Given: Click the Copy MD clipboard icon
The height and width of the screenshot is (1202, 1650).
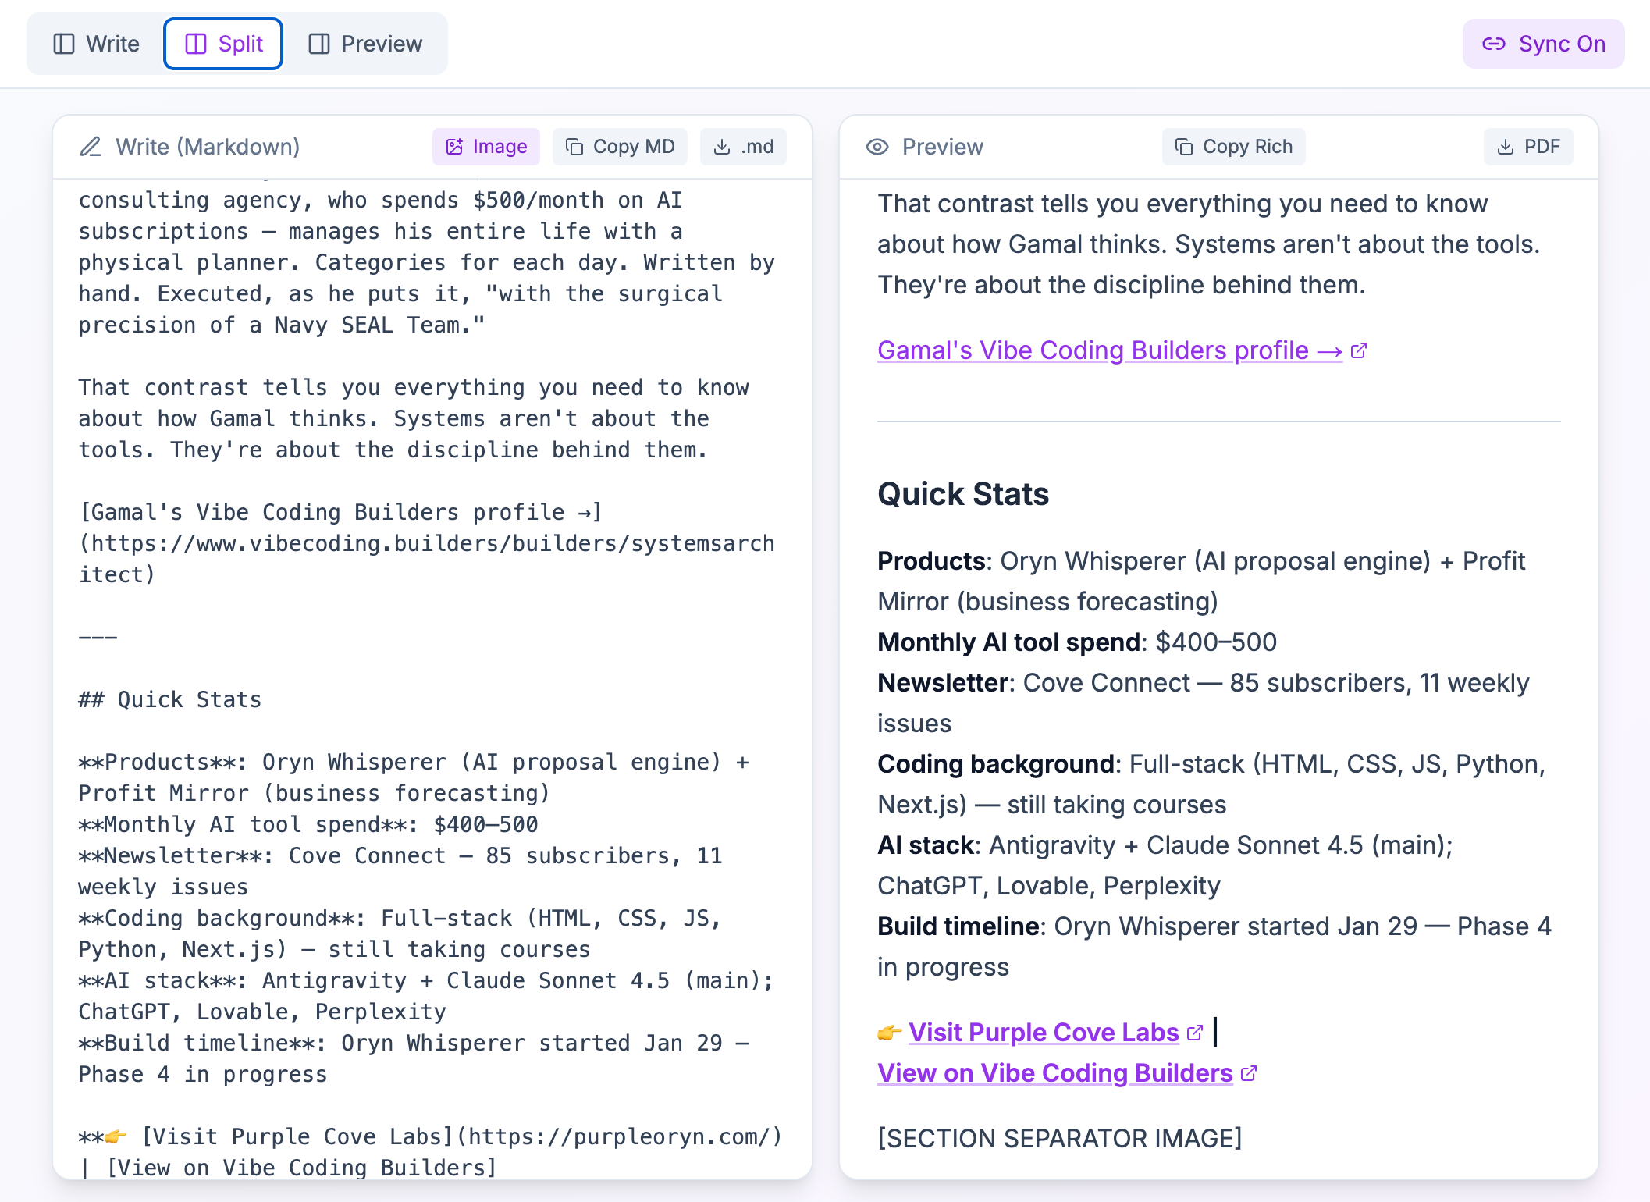Looking at the screenshot, I should (x=574, y=147).
